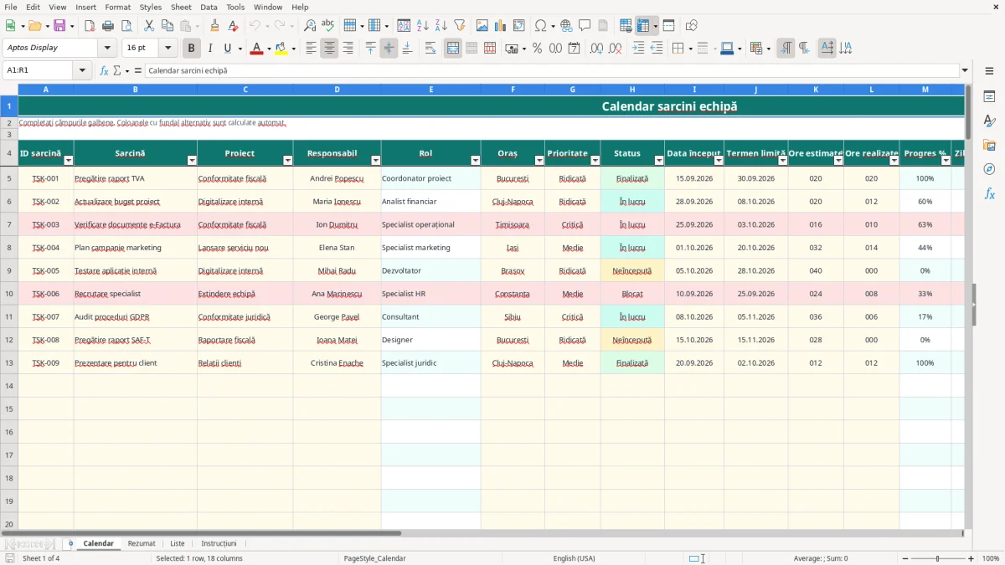Viewport: 1005px width, 565px height.
Task: Click zoom in plus button
Action: click(x=971, y=558)
